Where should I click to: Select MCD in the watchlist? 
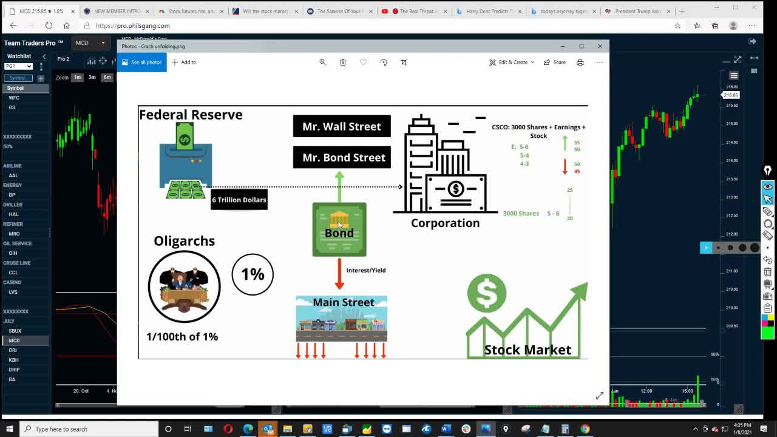pos(25,340)
